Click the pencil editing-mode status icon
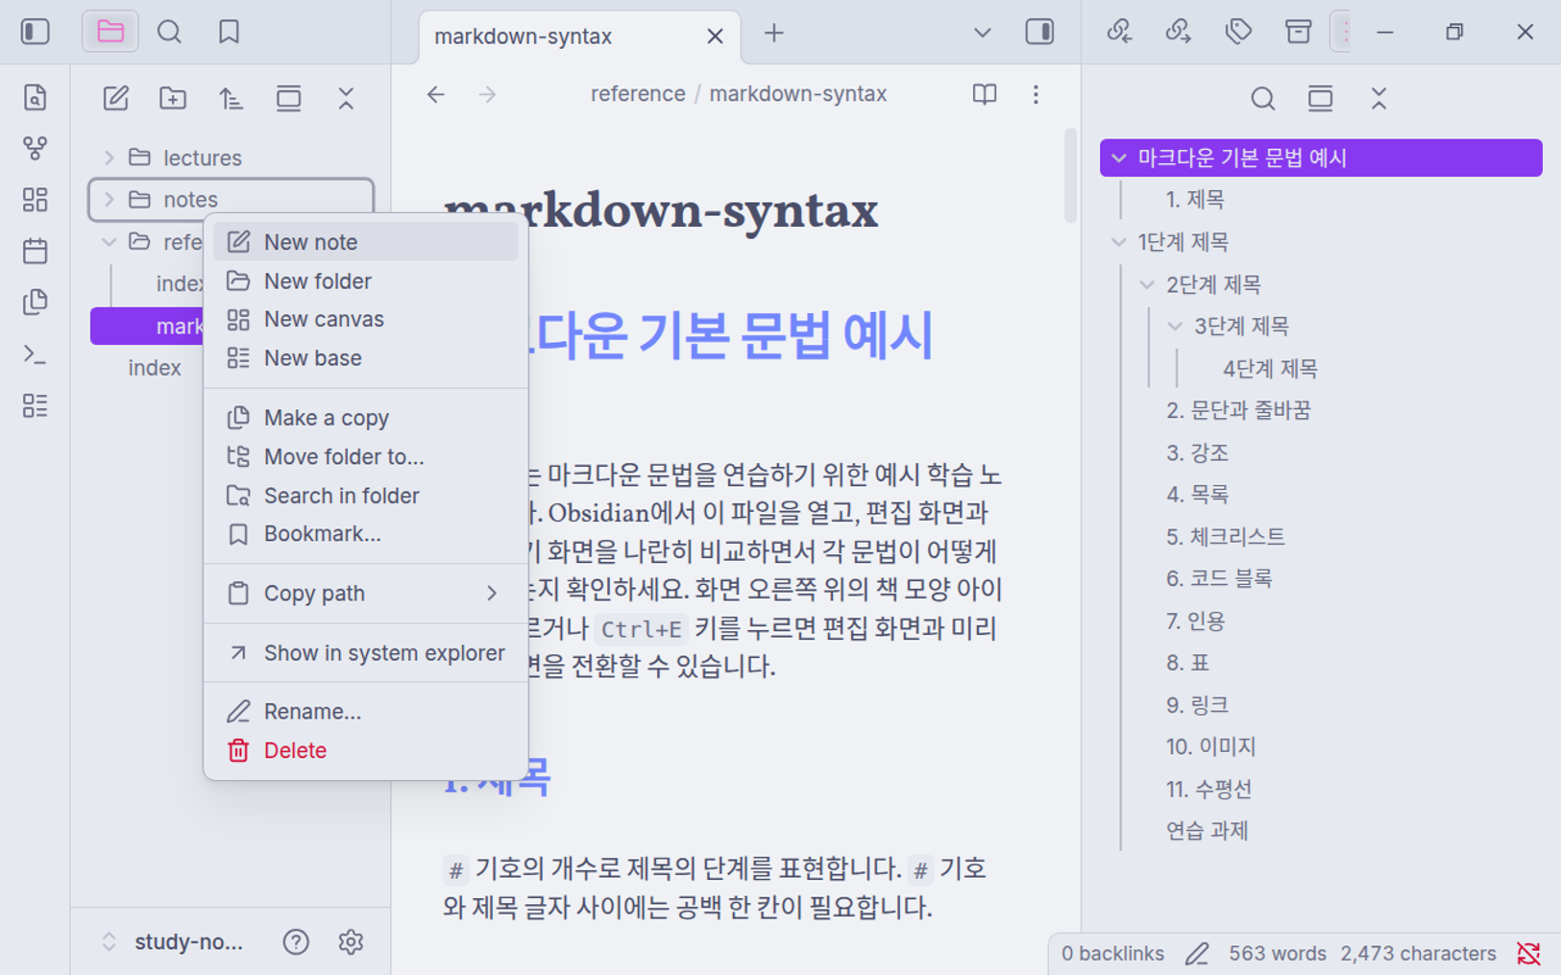1561x975 pixels. pos(1197,953)
